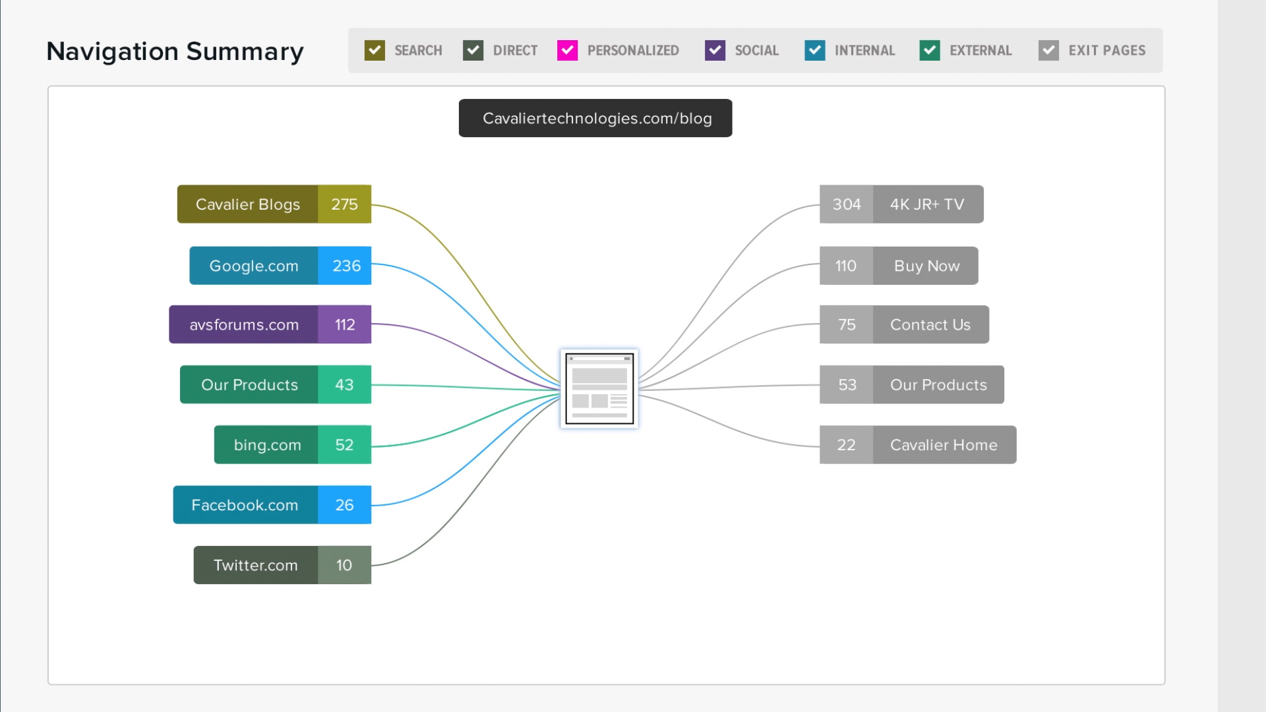The width and height of the screenshot is (1266, 712).
Task: Select the Cavalier Blogs source node
Action: tap(274, 204)
